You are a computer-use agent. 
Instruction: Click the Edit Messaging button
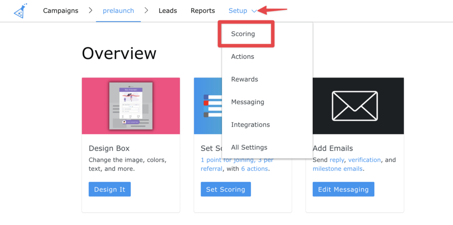point(343,190)
